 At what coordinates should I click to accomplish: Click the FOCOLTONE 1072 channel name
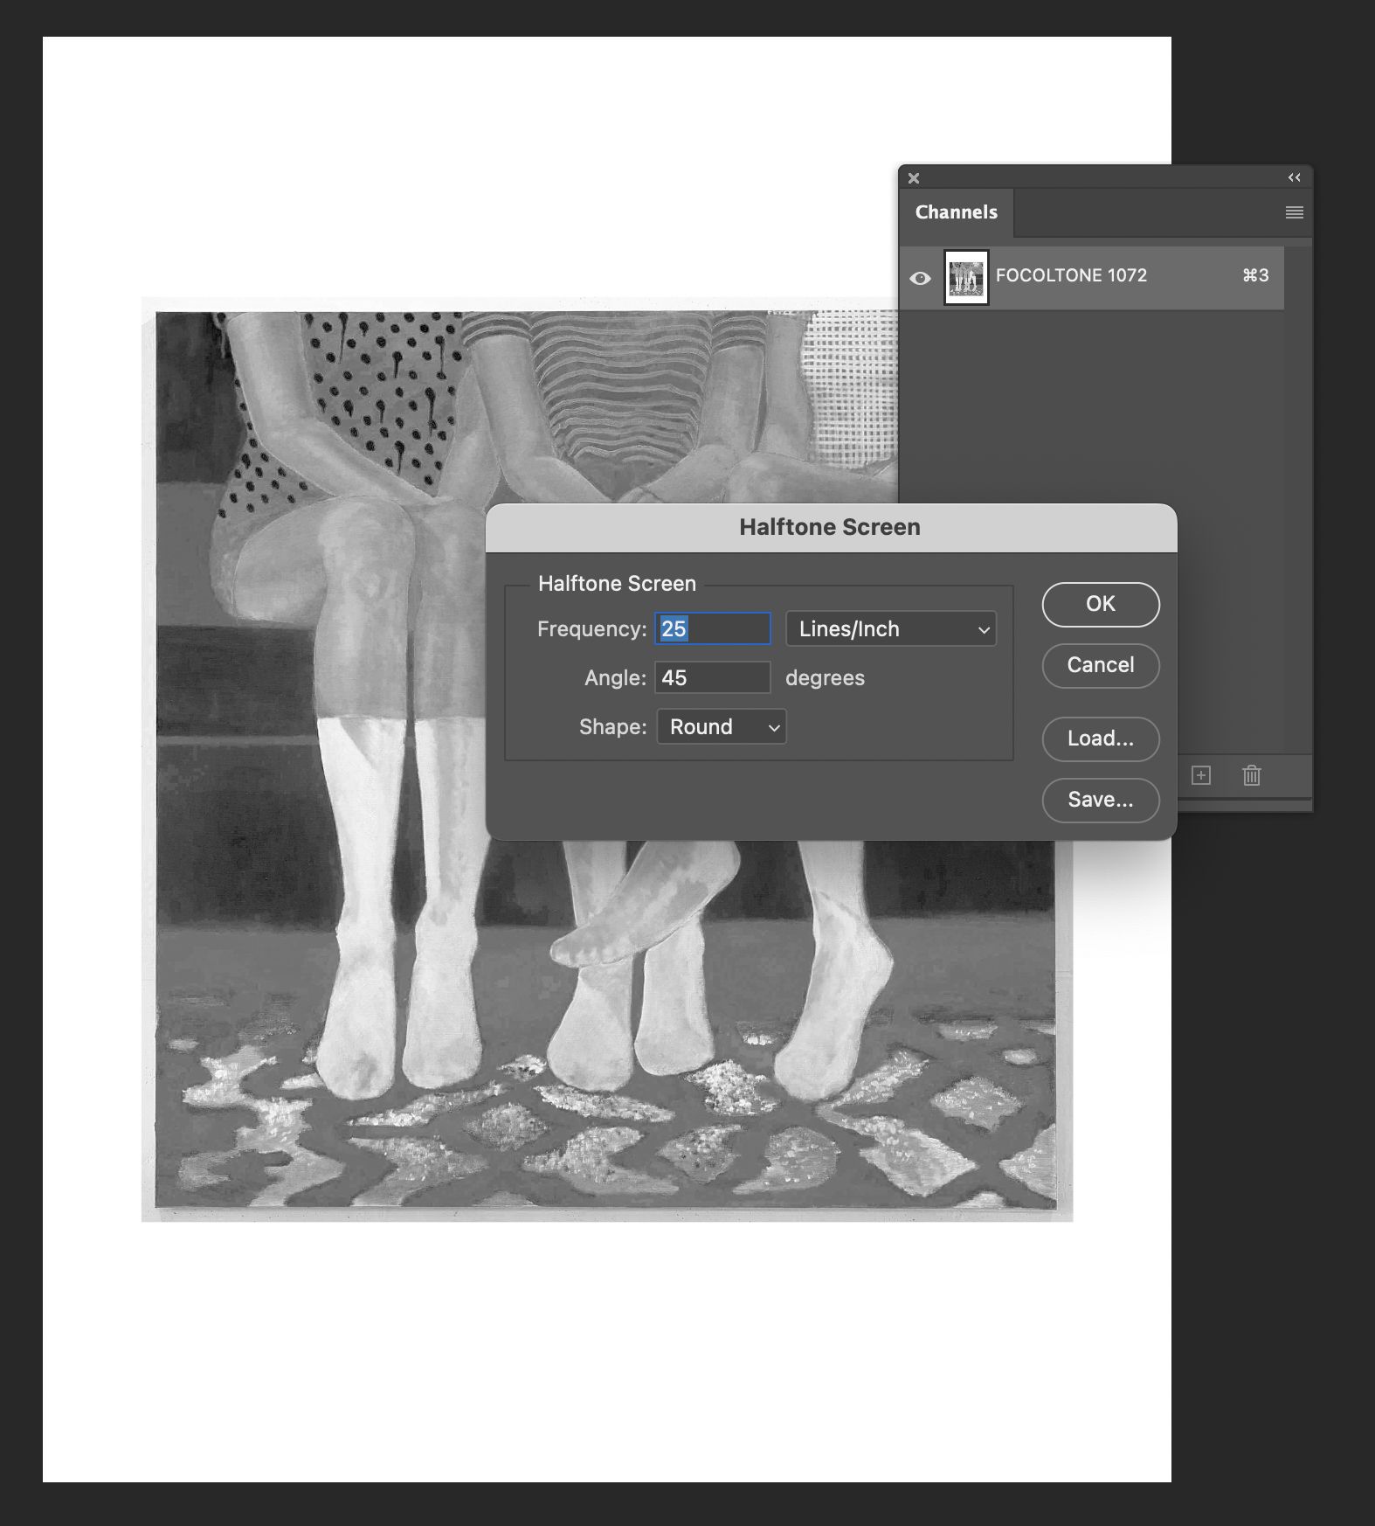click(1071, 275)
